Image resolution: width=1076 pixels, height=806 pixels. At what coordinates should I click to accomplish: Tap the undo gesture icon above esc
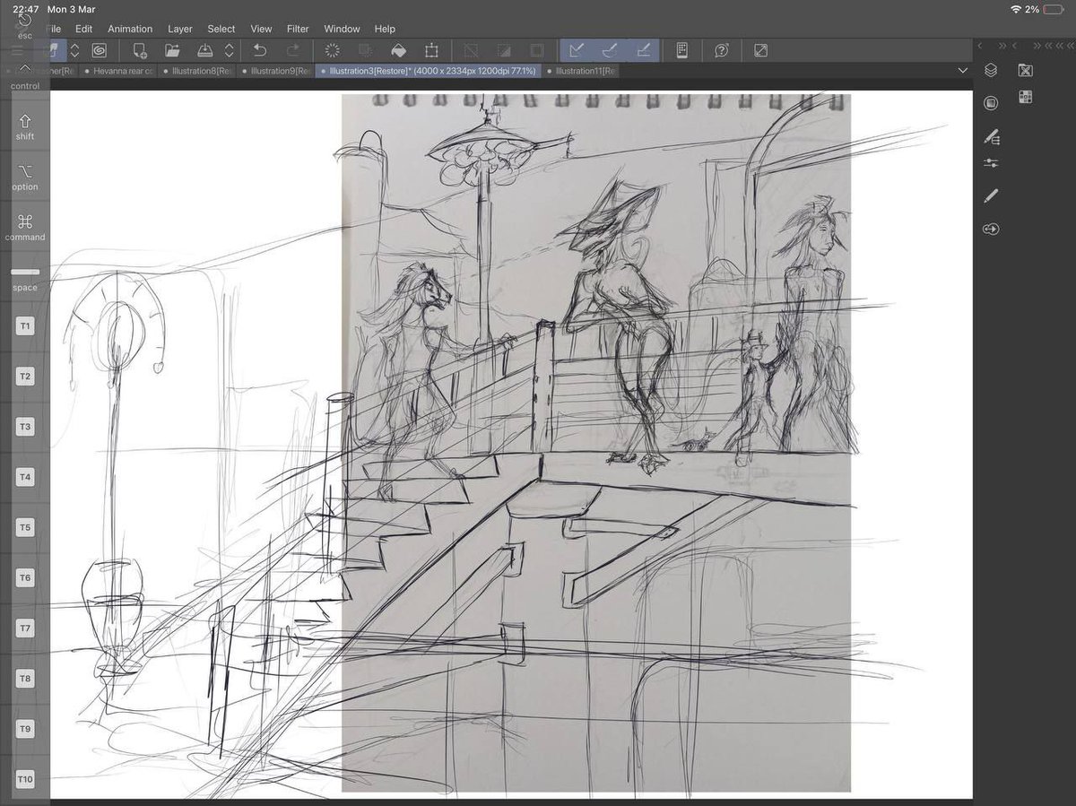click(25, 20)
